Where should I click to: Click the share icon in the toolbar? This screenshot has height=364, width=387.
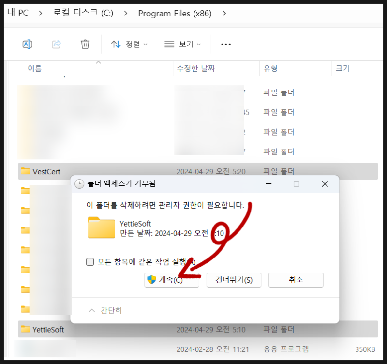pos(56,44)
